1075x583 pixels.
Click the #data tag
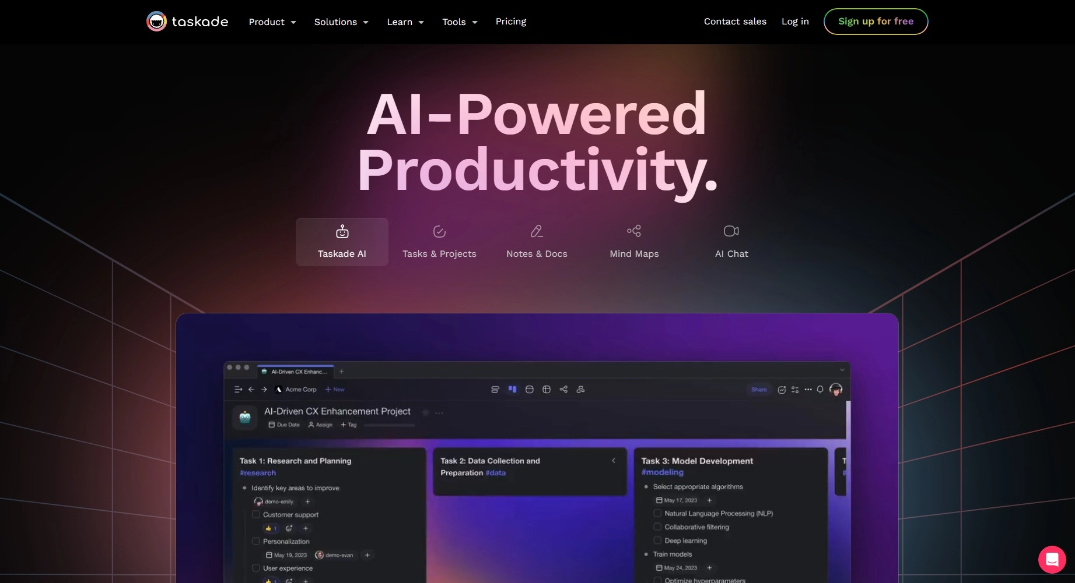click(x=496, y=473)
